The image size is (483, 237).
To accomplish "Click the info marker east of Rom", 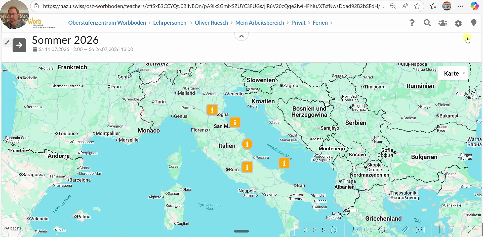I will click(247, 167).
